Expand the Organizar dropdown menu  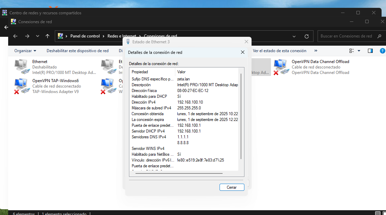[25, 51]
